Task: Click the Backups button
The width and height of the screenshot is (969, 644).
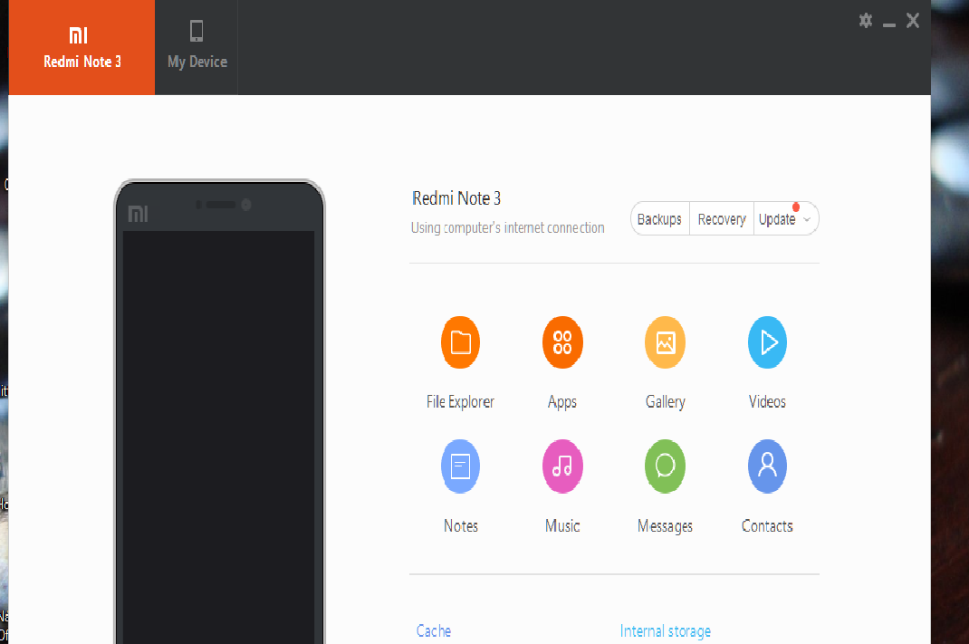Action: (x=659, y=219)
